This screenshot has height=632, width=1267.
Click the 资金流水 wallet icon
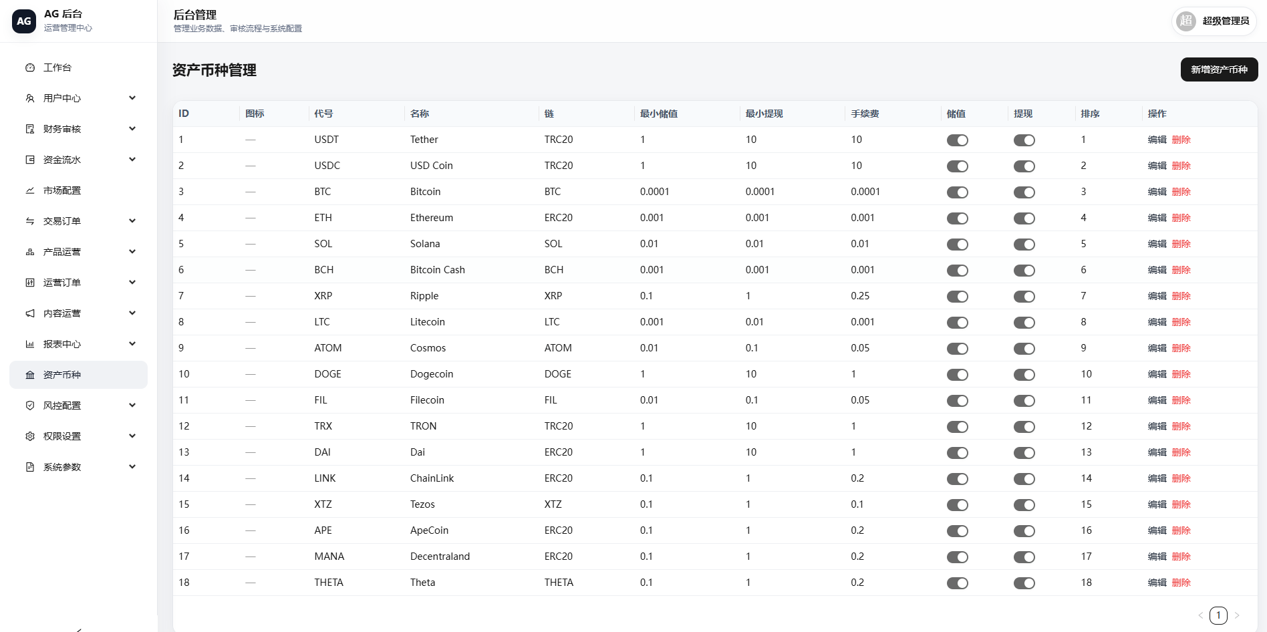[x=30, y=160]
